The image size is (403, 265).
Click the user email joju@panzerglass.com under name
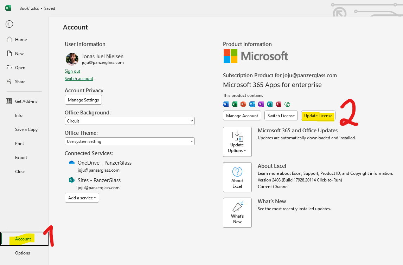pyautogui.click(x=103, y=62)
